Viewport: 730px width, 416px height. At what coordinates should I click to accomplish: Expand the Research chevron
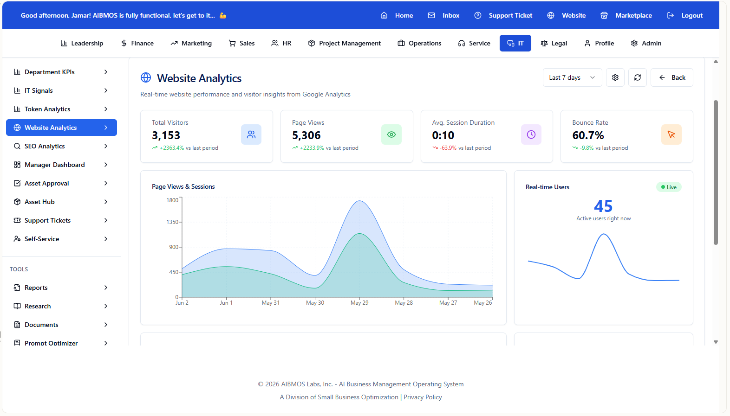(106, 306)
